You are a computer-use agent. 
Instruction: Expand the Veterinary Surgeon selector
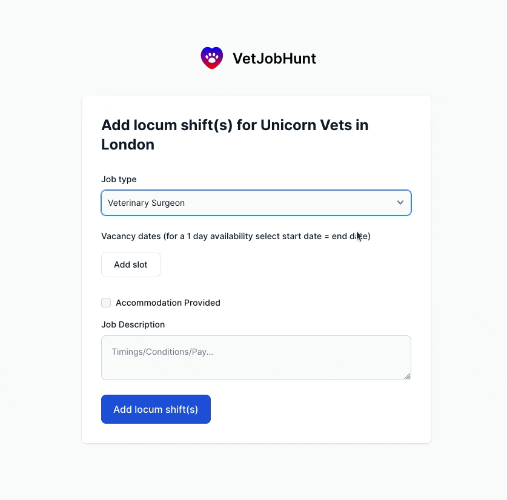tap(256, 203)
